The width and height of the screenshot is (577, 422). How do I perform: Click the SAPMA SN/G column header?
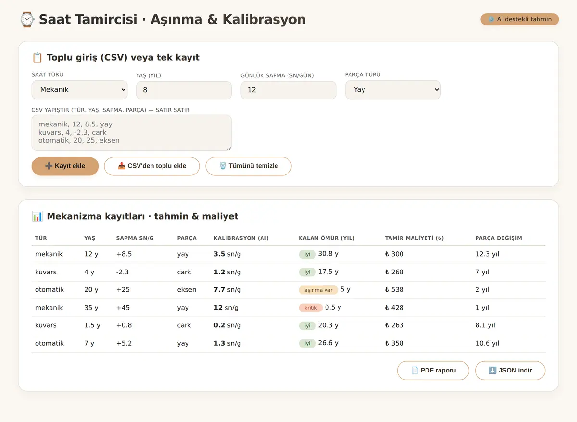[x=135, y=238]
